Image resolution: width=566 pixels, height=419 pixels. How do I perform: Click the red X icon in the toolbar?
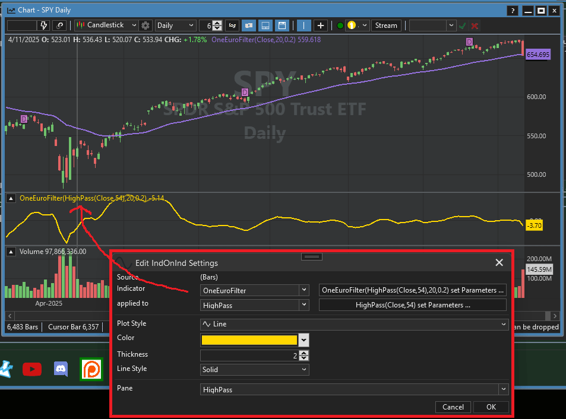[x=475, y=26]
